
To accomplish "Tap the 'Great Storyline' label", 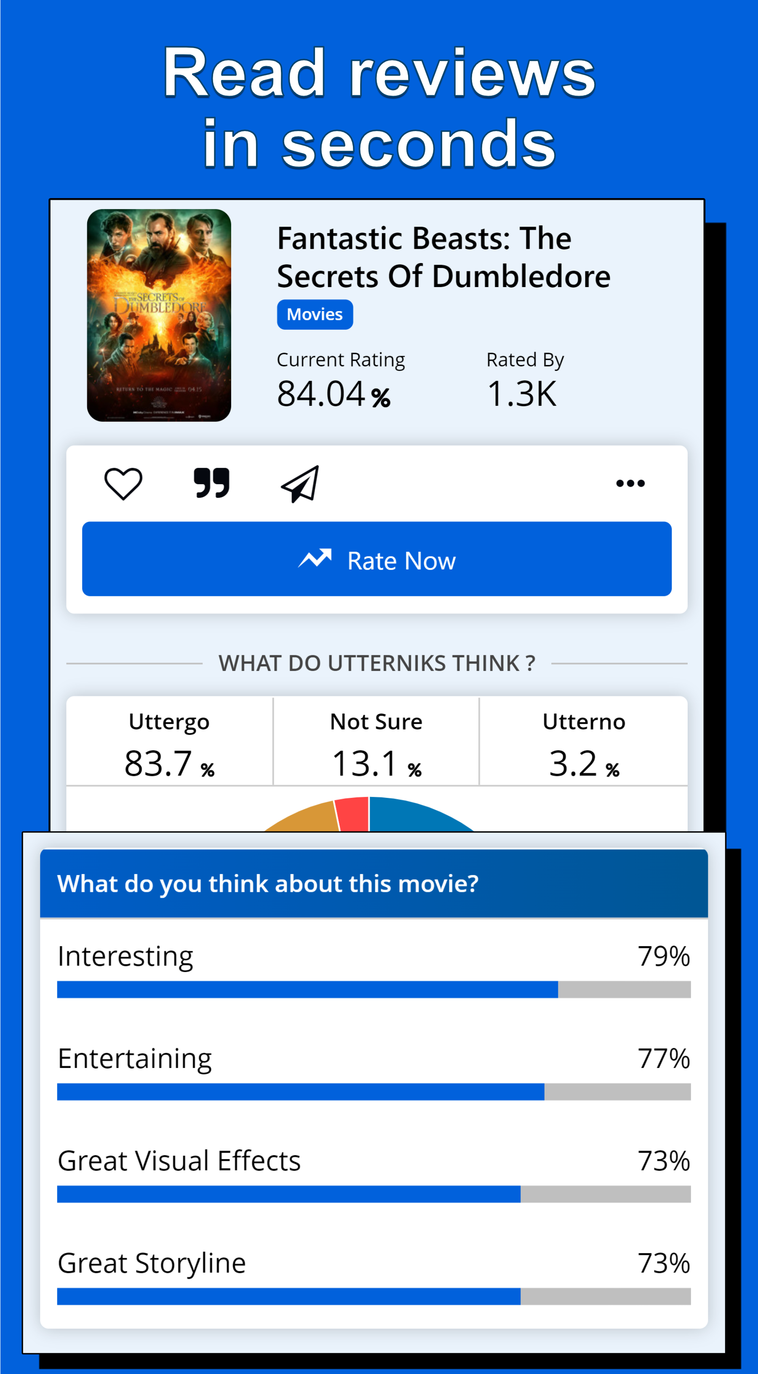I will pos(152,1264).
